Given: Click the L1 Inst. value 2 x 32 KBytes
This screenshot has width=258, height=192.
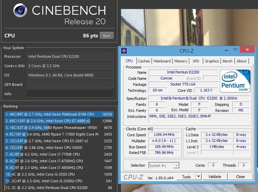Looking at the screenshot, I should (217, 141).
